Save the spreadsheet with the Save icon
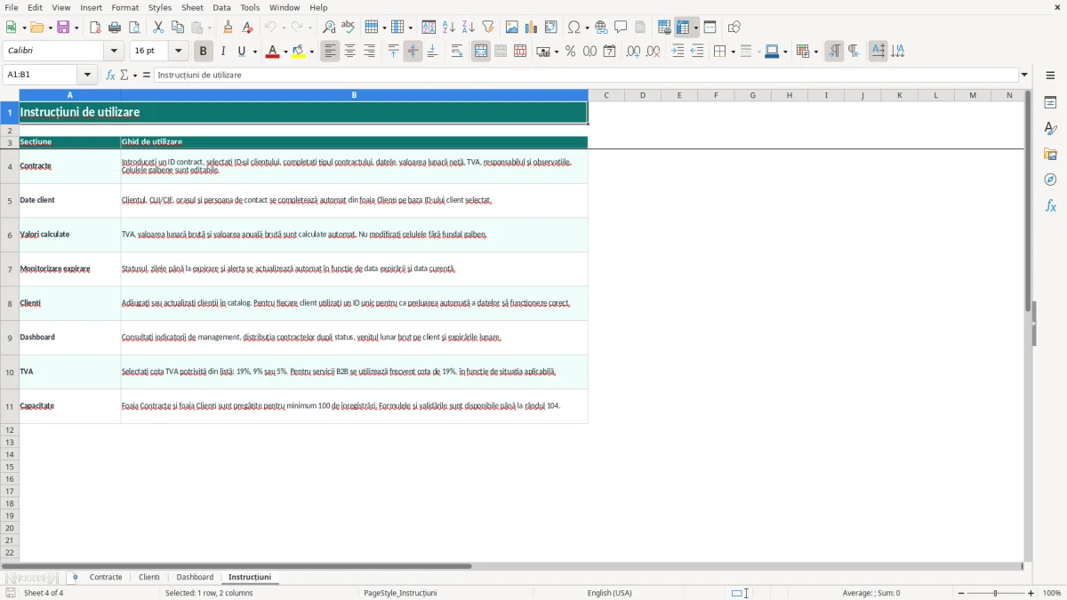The image size is (1067, 600). click(63, 28)
